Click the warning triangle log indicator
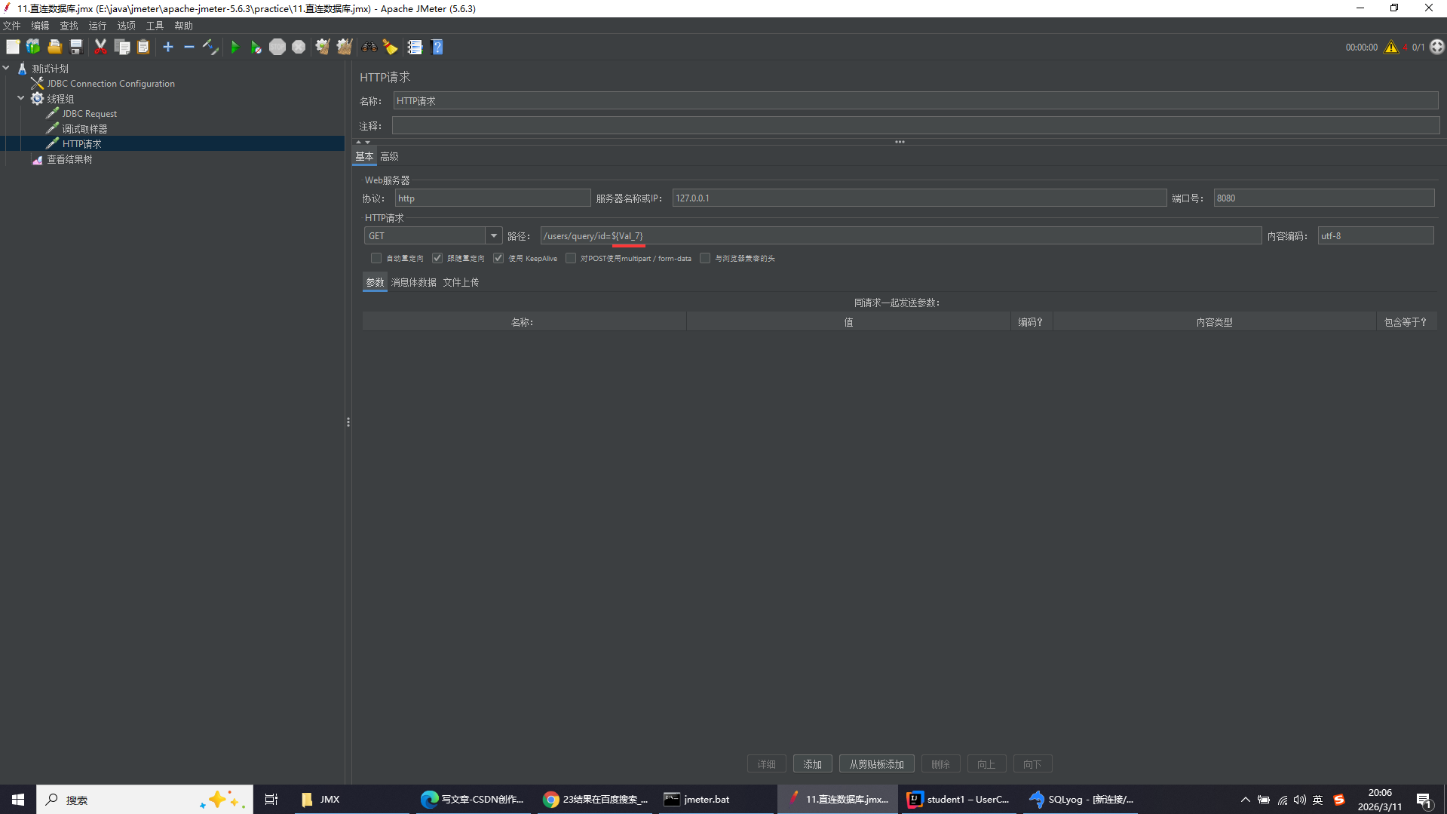 coord(1391,47)
